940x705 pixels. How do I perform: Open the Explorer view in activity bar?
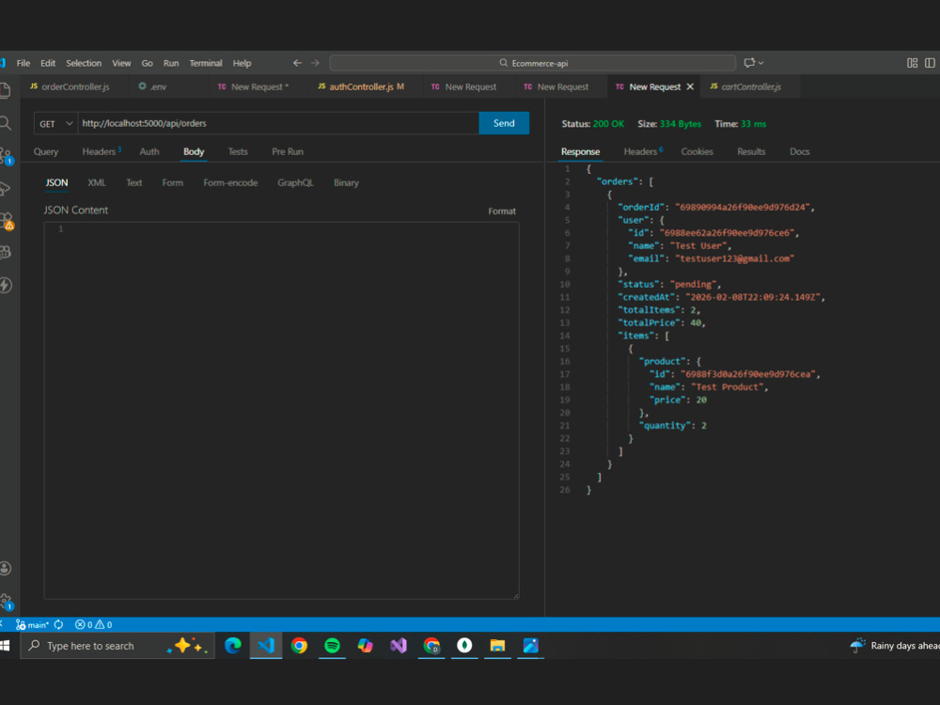(x=5, y=90)
